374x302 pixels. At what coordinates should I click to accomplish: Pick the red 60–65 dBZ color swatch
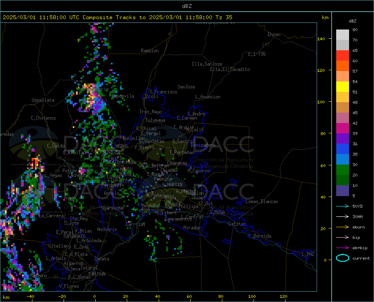point(342,56)
